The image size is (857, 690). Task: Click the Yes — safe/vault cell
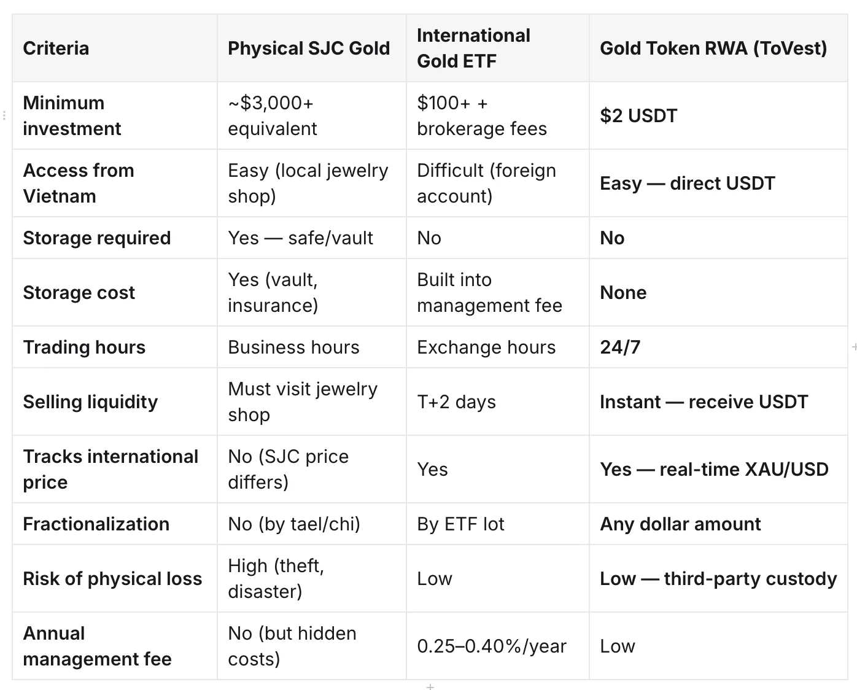click(312, 238)
